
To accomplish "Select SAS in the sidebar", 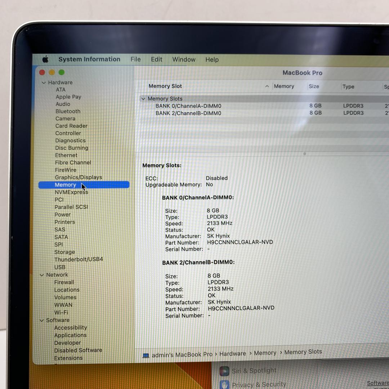I will (x=60, y=229).
